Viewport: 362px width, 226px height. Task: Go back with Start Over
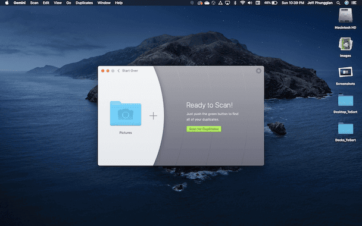pos(127,71)
